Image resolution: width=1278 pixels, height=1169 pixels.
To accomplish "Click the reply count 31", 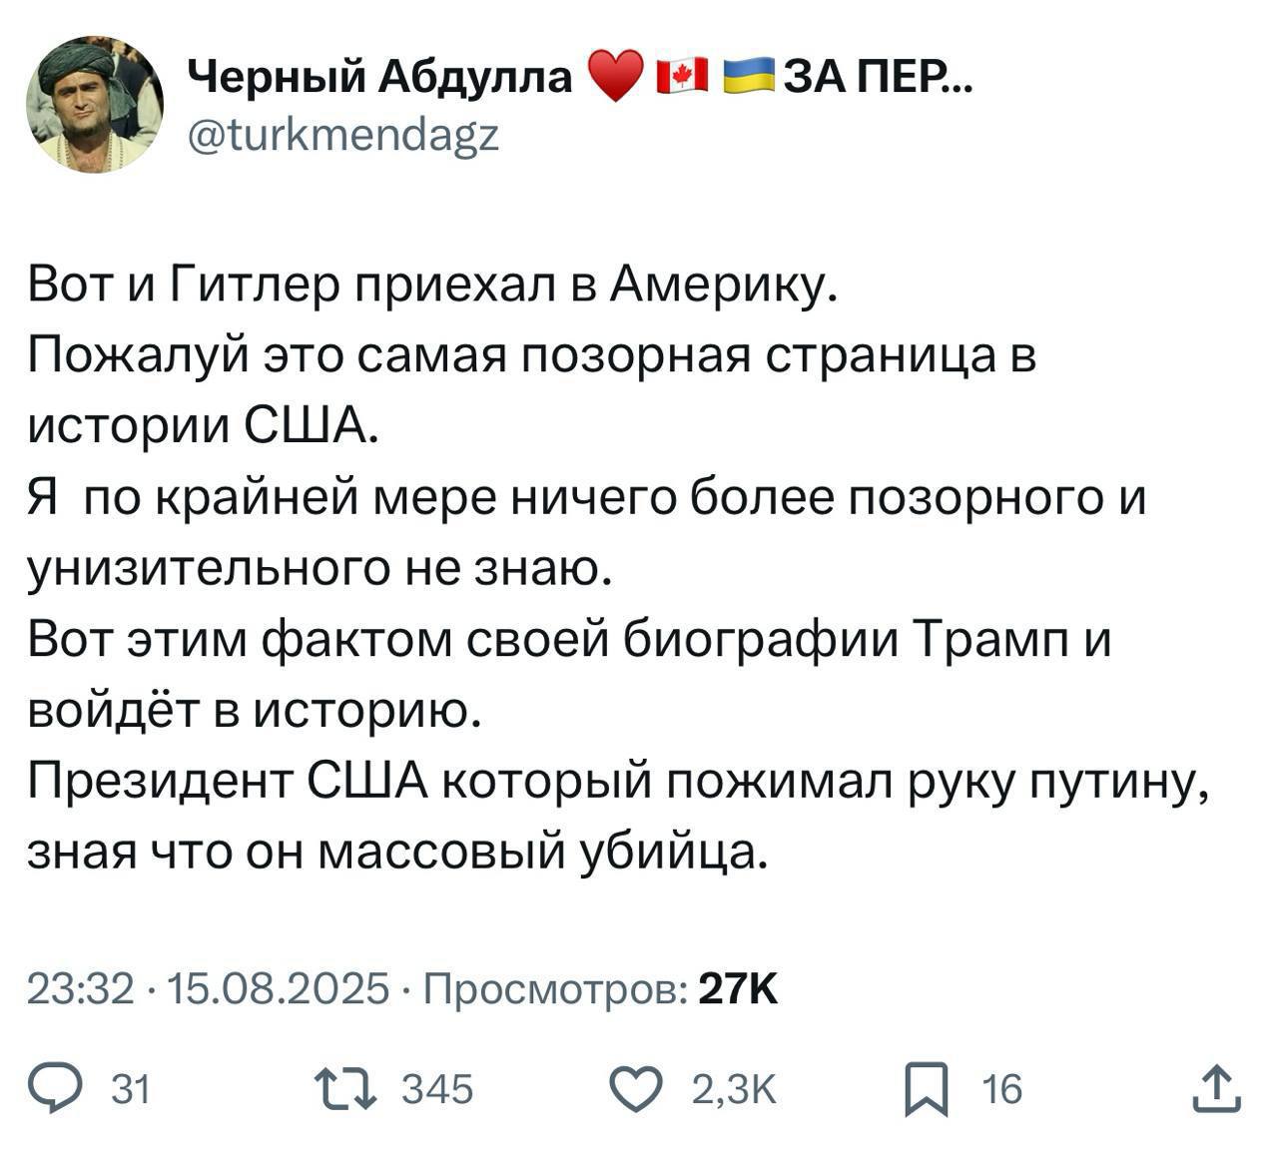I will [x=129, y=1089].
